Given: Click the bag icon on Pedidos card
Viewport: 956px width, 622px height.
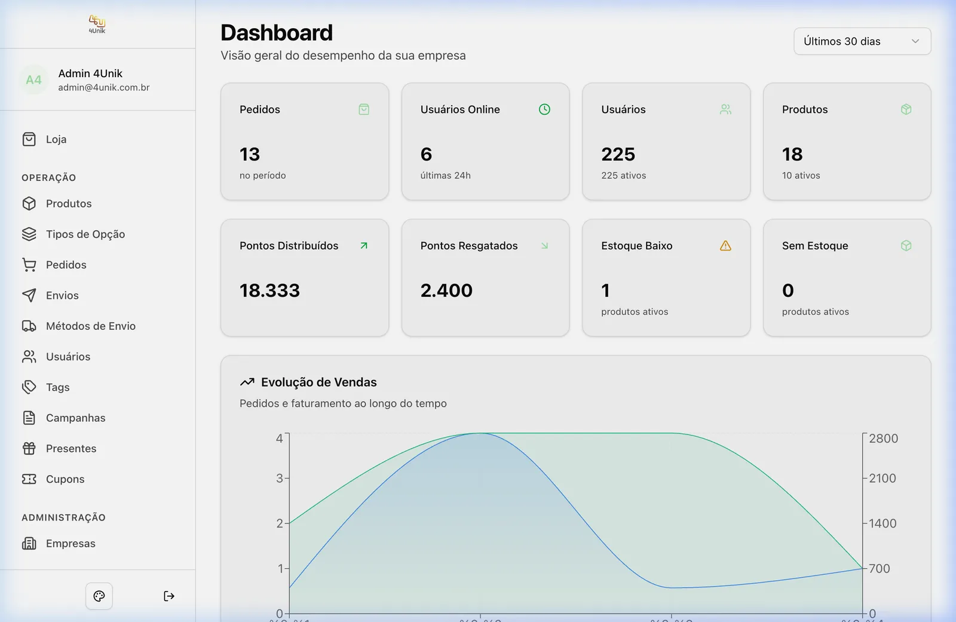Looking at the screenshot, I should [x=364, y=109].
